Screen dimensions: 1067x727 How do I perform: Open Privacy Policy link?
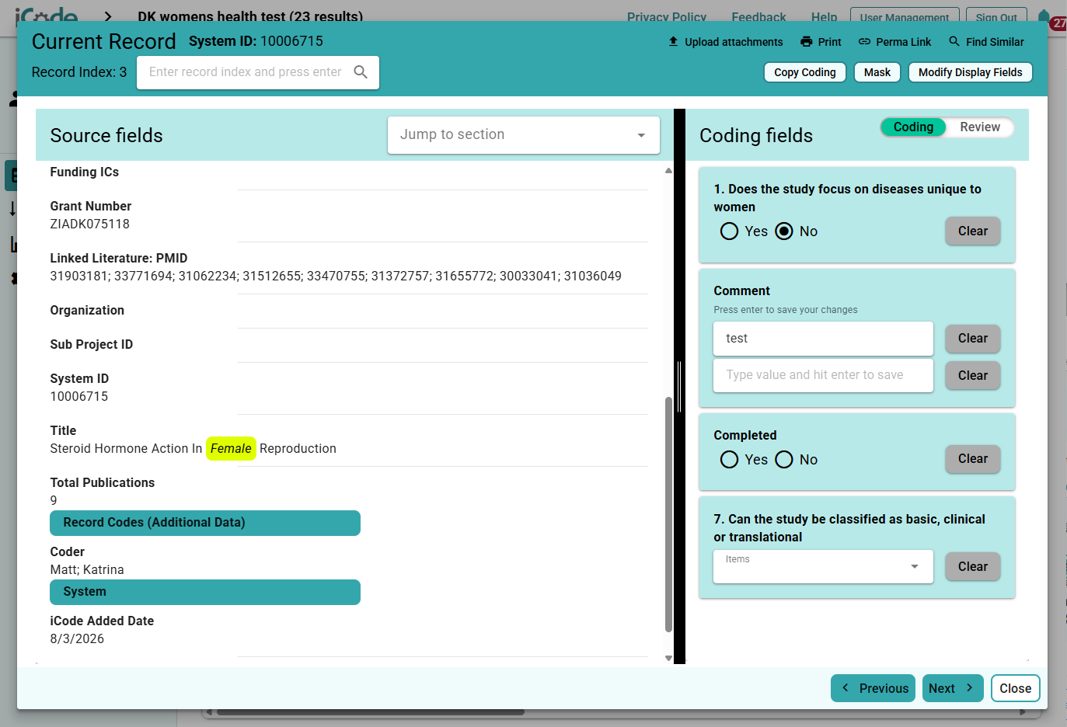click(667, 17)
